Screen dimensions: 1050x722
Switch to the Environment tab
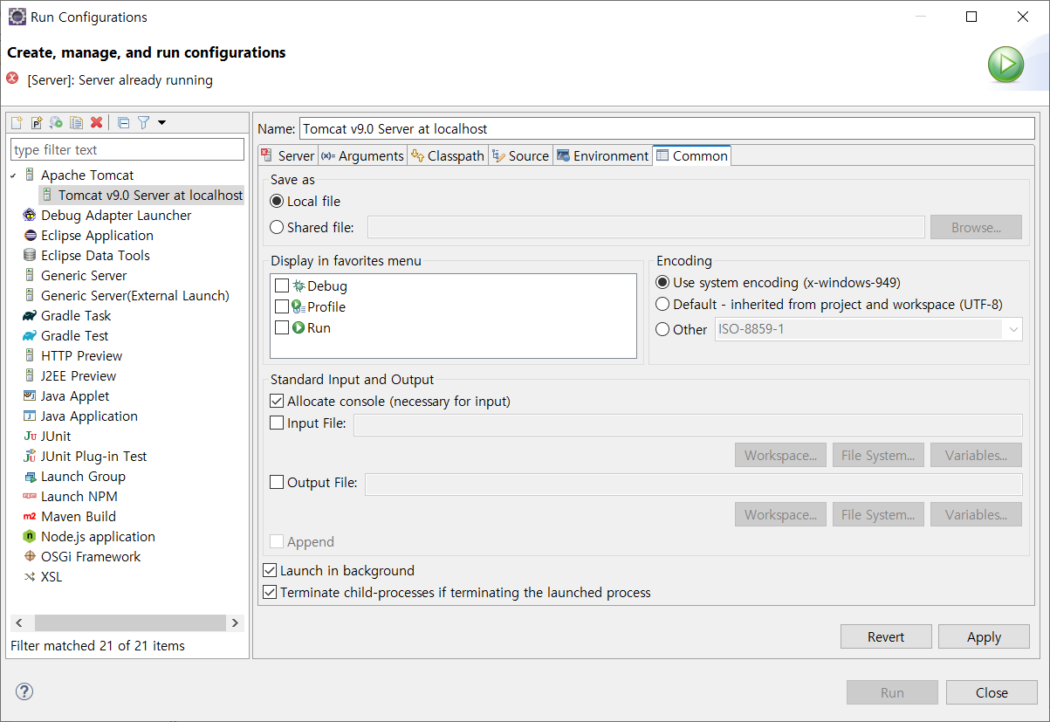click(602, 155)
